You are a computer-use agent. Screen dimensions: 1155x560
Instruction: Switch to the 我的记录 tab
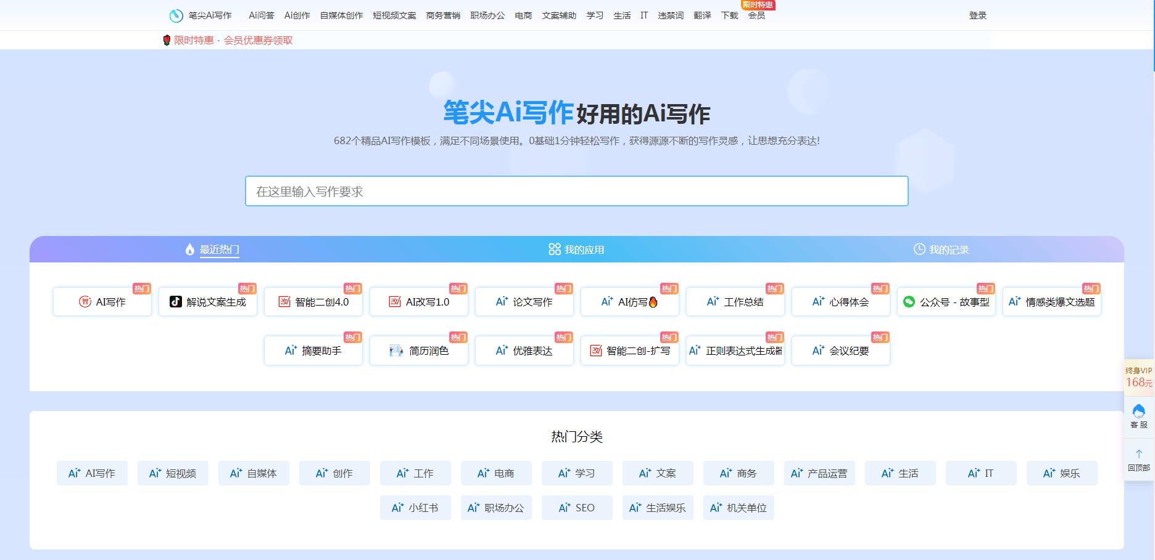(x=941, y=250)
